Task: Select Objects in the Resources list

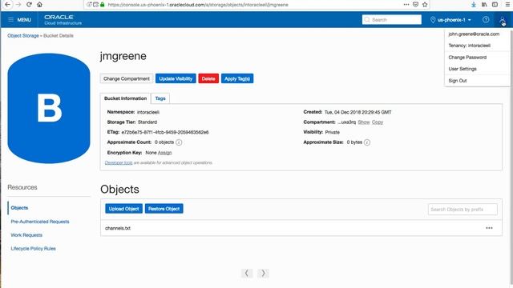Action: [19, 208]
